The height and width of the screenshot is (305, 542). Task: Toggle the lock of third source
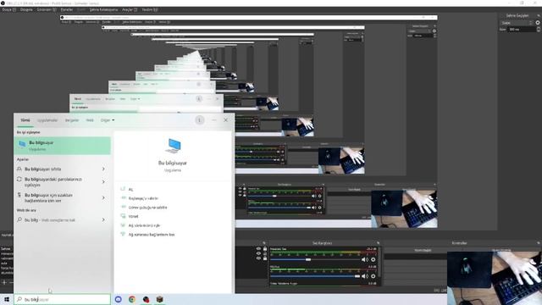pyautogui.click(x=265, y=258)
